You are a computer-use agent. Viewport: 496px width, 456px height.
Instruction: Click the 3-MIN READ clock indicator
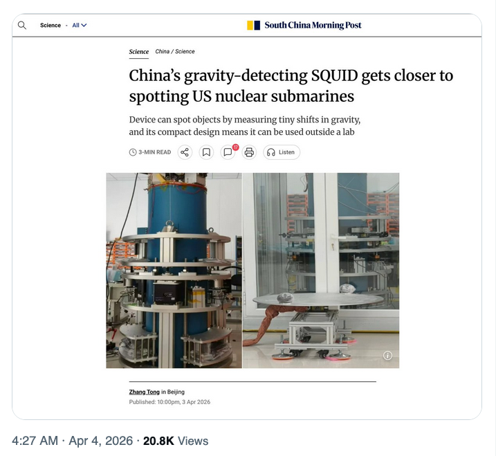150,152
